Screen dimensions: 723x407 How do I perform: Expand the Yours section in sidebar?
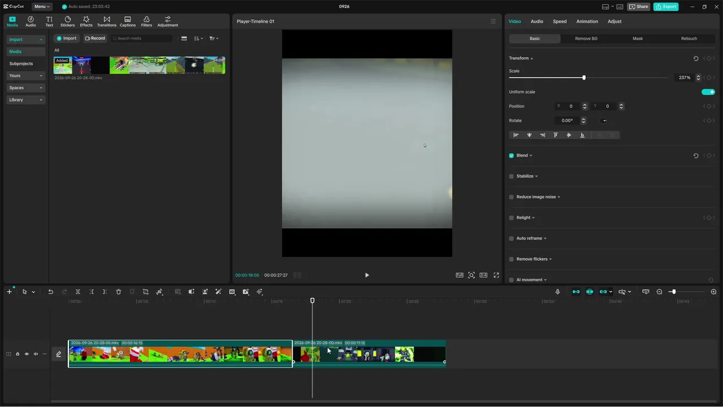26,76
